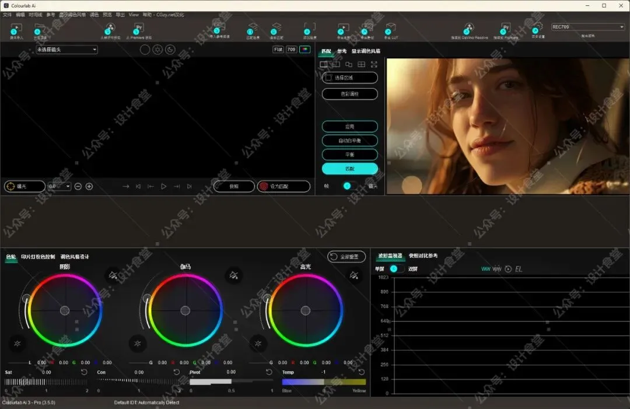Toggle the Flat color mode button
Image resolution: width=630 pixels, height=409 pixels.
pos(278,50)
